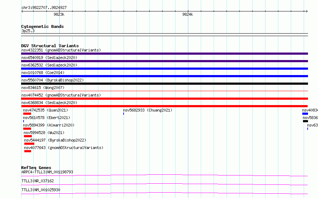This screenshot has width=318, height=198.
Task: Open nsv4077643 gnomAD variant label
Action: [x=64, y=148]
